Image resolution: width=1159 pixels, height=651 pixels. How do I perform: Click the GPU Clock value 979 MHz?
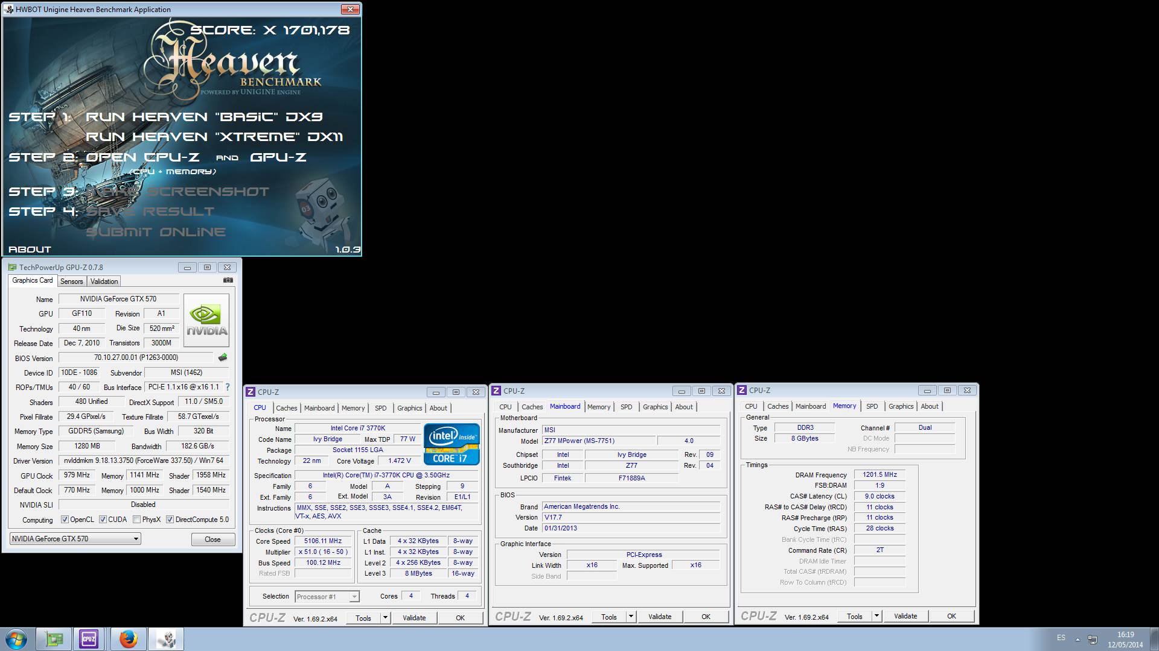point(77,475)
